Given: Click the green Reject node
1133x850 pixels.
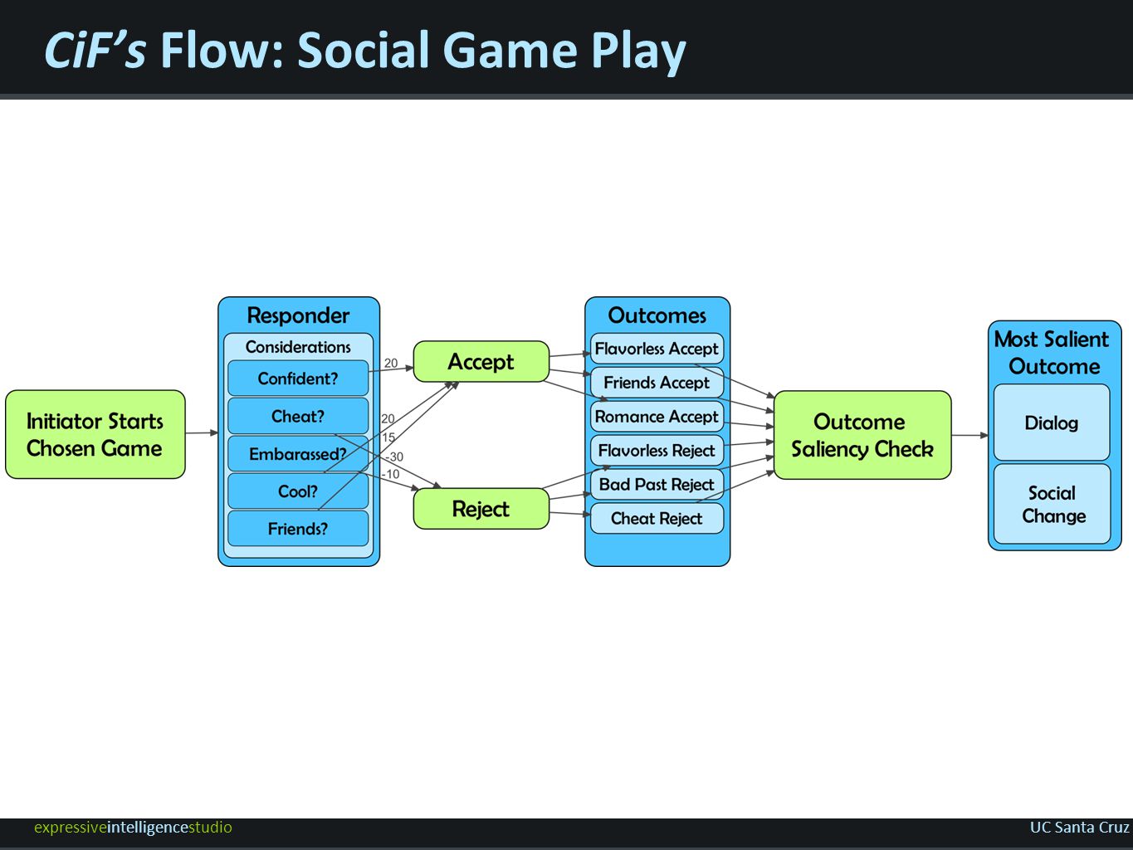Looking at the screenshot, I should point(481,509).
